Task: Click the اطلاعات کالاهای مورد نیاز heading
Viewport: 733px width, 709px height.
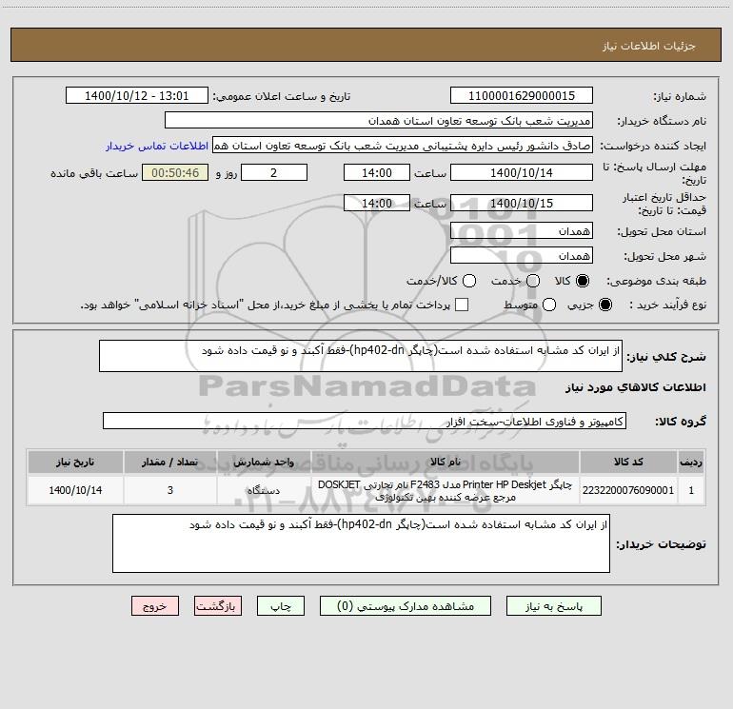Action: [x=636, y=387]
